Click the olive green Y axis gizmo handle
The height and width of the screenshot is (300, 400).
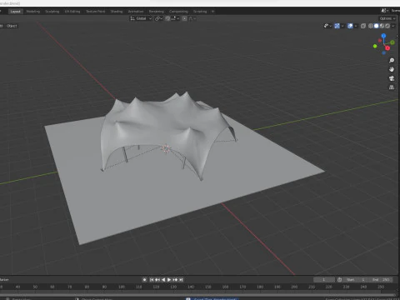click(392, 42)
